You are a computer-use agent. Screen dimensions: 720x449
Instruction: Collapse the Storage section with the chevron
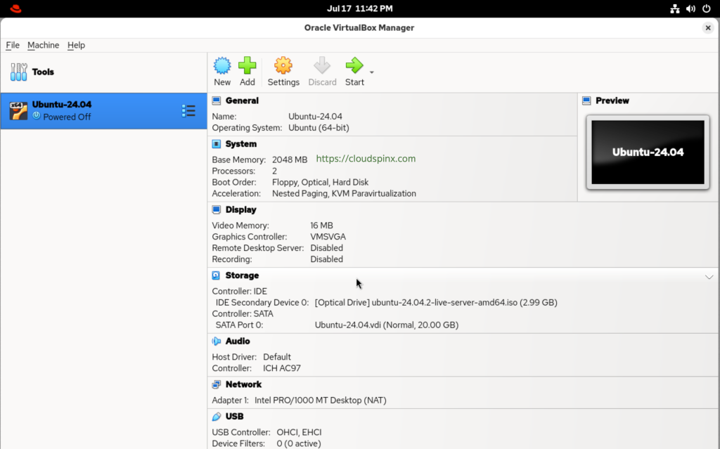coord(709,277)
